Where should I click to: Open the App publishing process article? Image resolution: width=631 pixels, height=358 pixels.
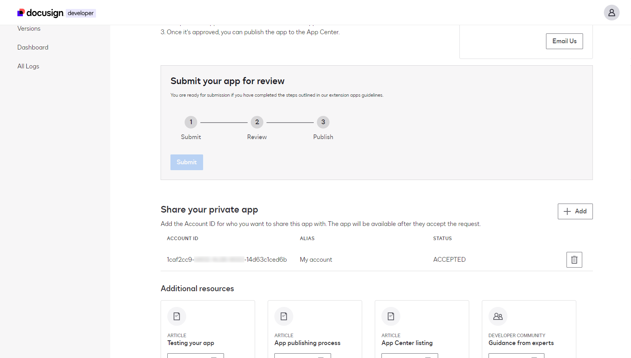click(x=307, y=343)
